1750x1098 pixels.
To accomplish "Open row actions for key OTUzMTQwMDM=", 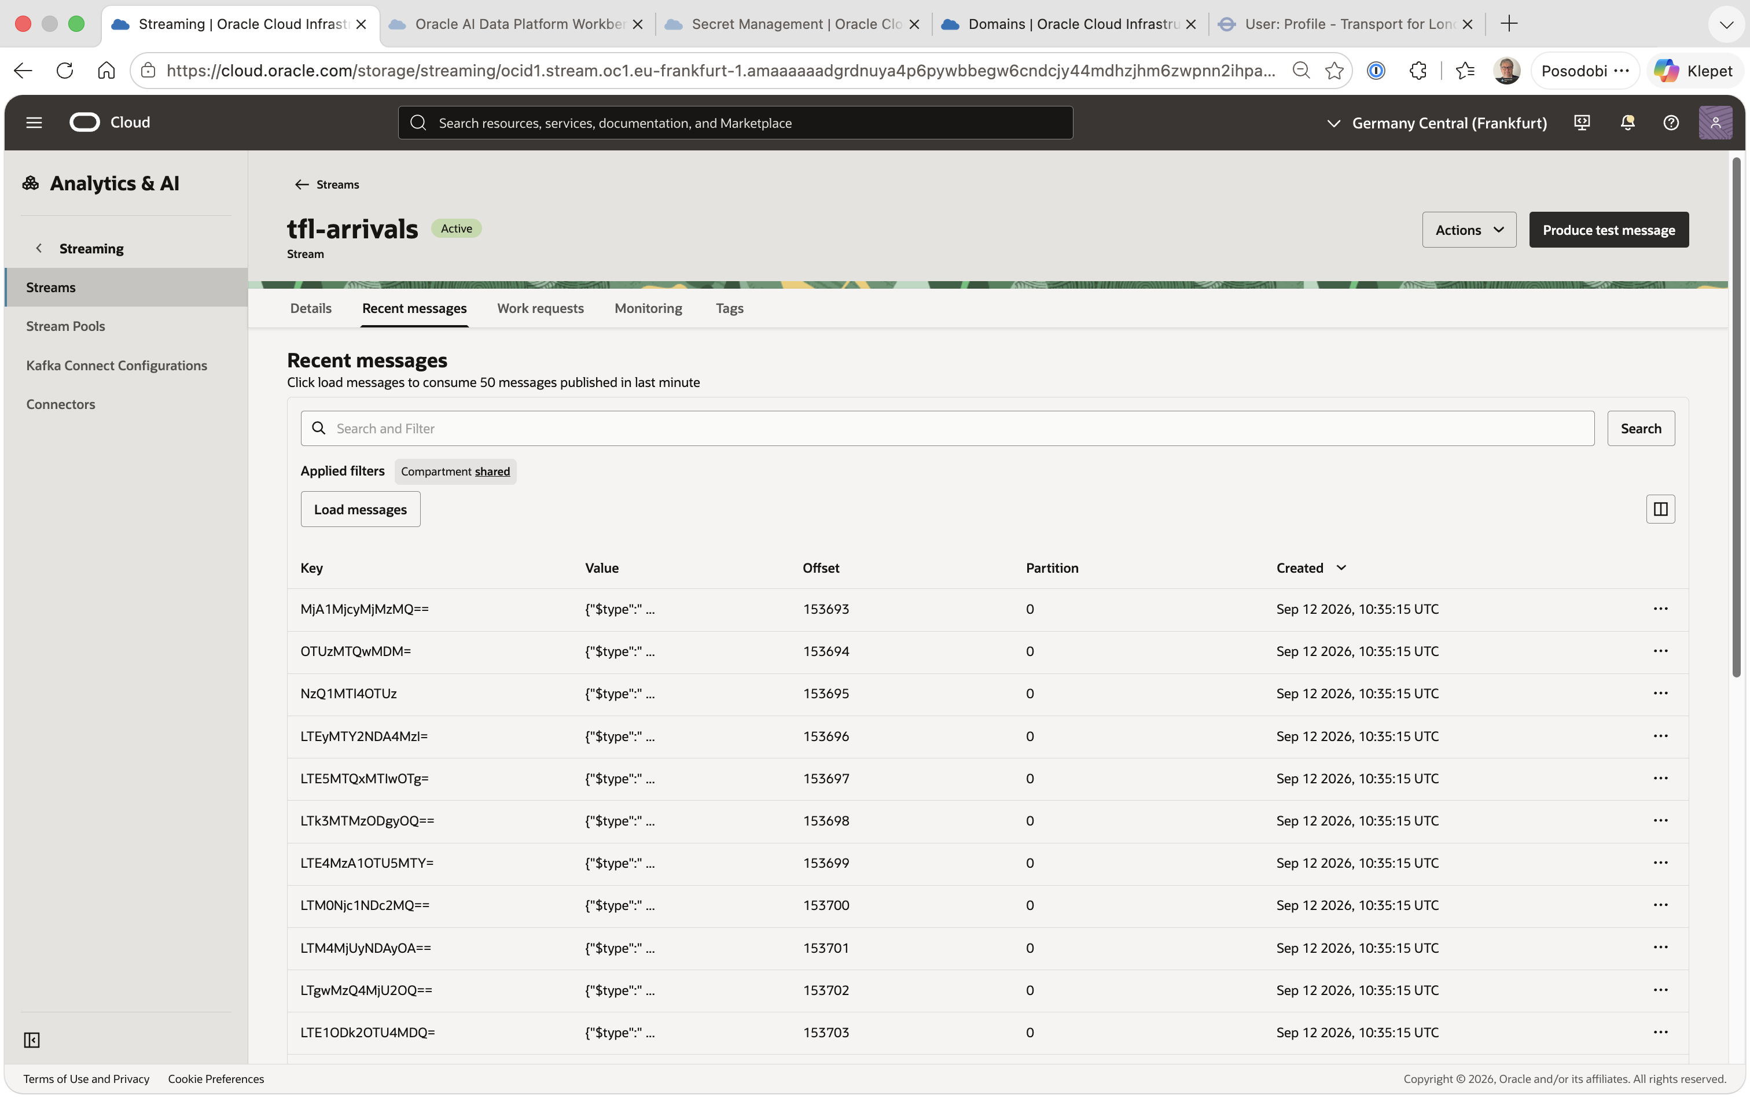I will click(1660, 651).
